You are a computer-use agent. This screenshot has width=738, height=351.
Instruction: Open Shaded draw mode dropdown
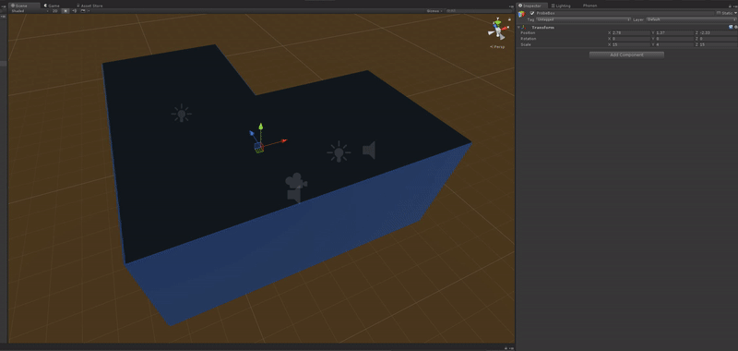[x=30, y=11]
